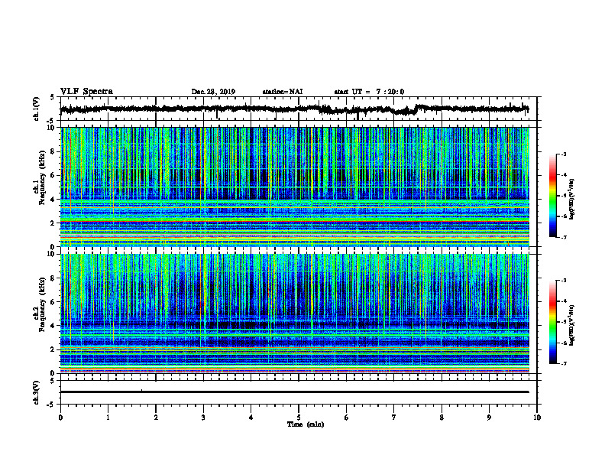Click the time axis tick label "8"
605x468 pixels.
pyautogui.click(x=442, y=418)
